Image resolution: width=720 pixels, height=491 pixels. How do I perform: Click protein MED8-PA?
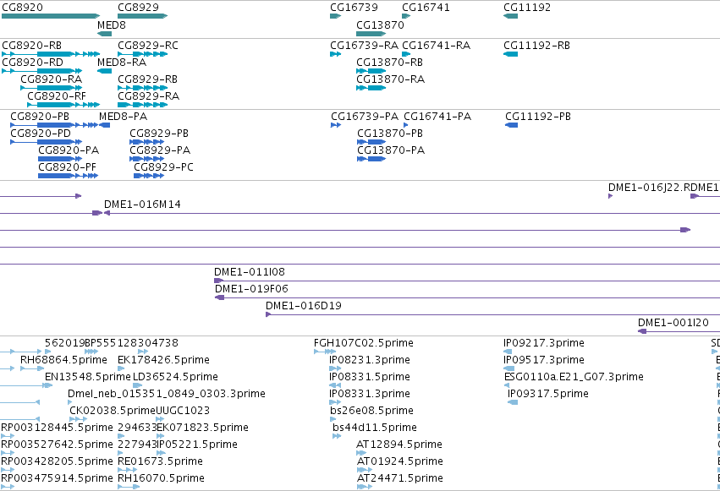(123, 117)
